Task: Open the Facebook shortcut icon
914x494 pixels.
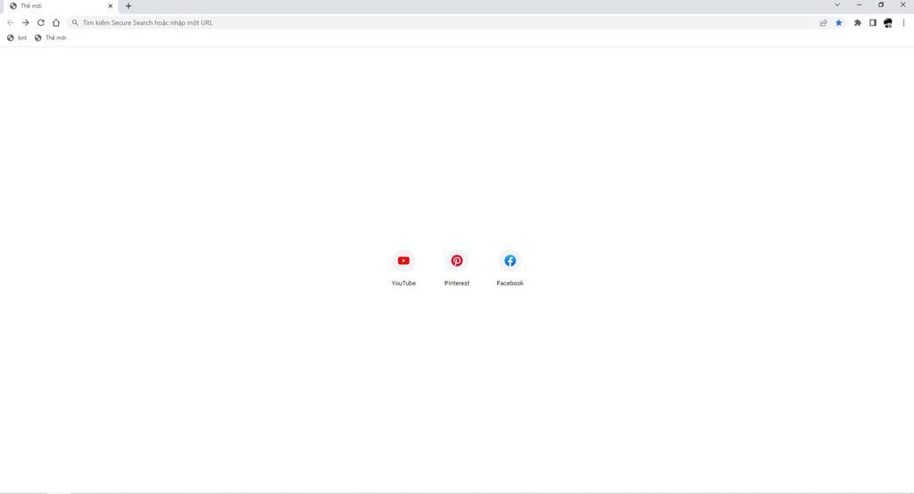Action: point(510,260)
